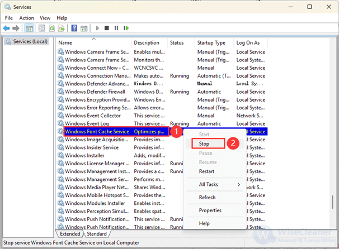The image size is (339, 249).
Task: Click gear icon beside Windows Defender Firewall
Action: pyautogui.click(x=61, y=92)
